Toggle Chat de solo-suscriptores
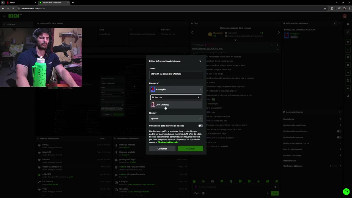Viewport: 352px width, 198px height. pos(339,131)
